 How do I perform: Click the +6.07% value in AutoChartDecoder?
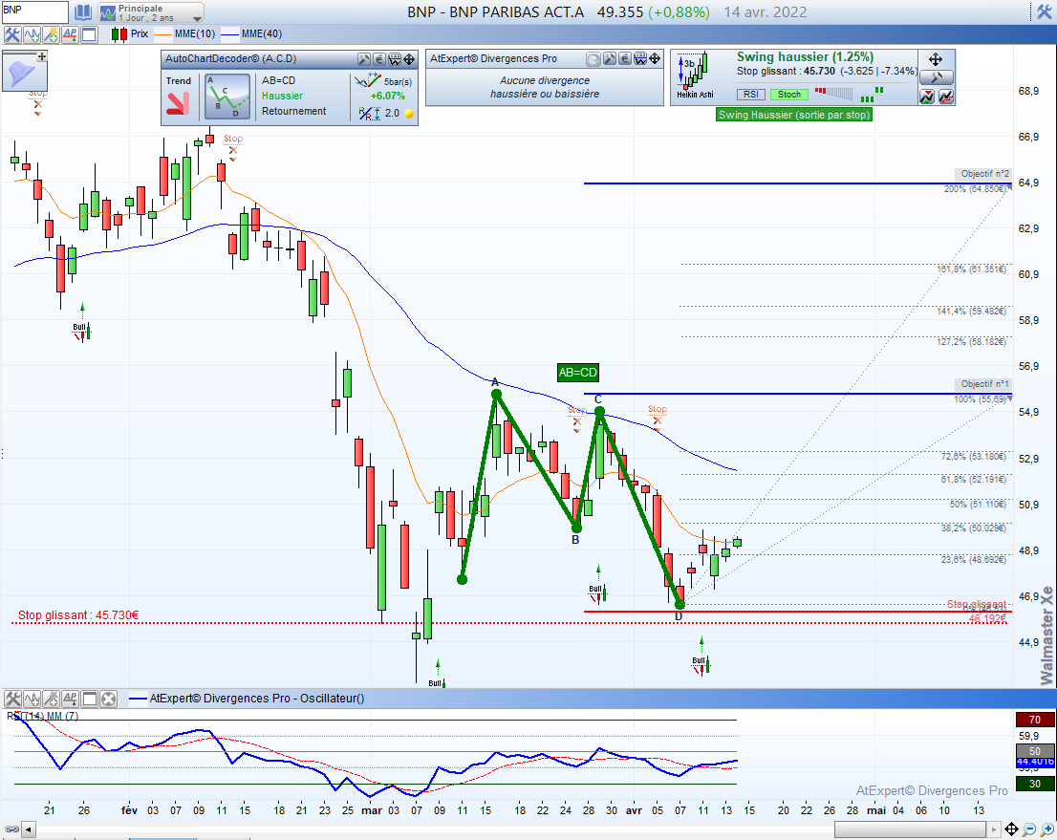[388, 96]
